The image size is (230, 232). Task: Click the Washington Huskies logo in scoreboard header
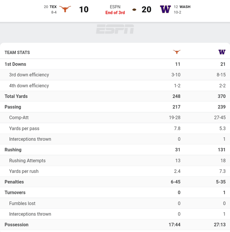coord(165,9)
